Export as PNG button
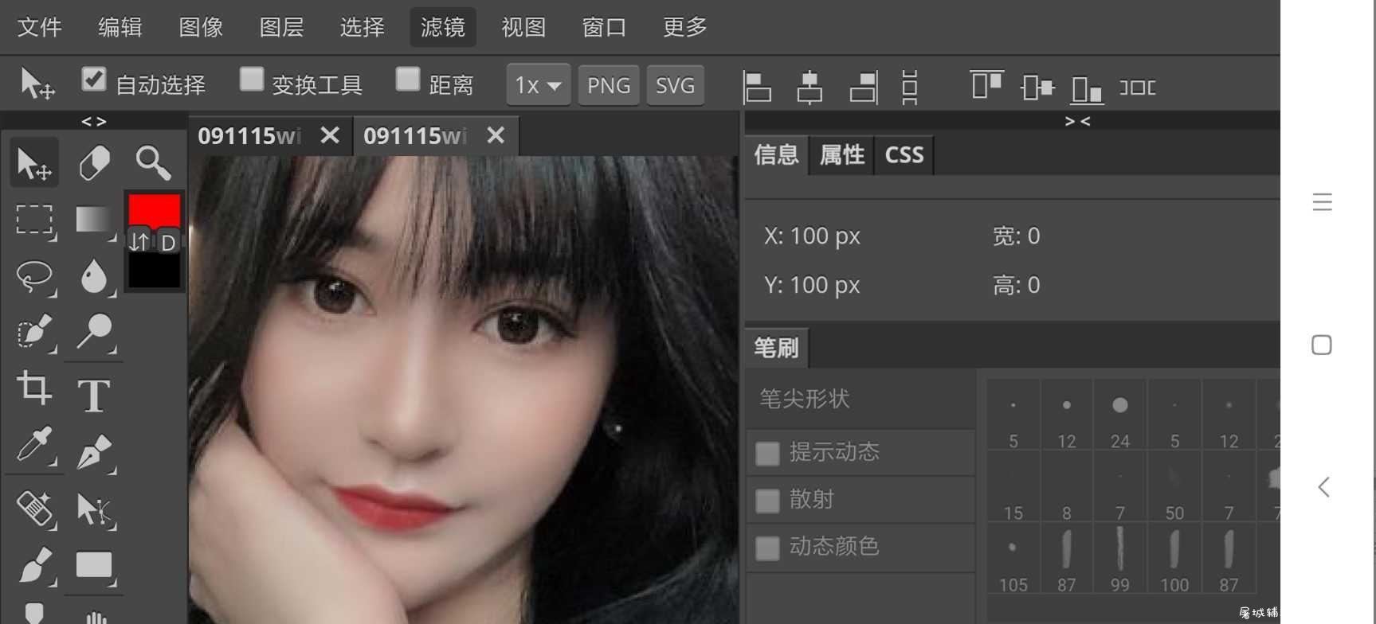 tap(609, 85)
